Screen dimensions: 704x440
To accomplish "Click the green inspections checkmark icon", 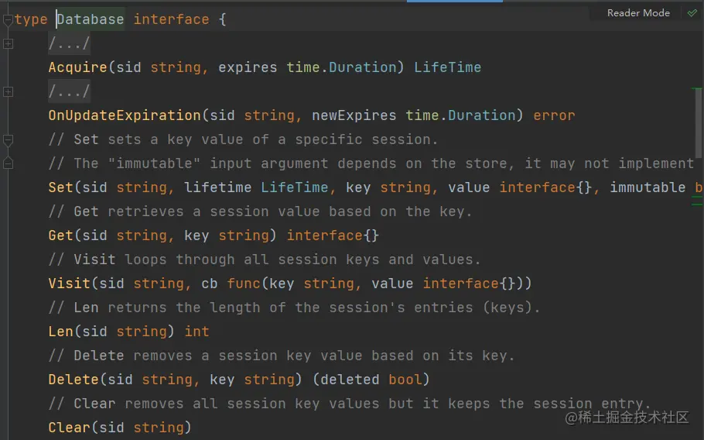I will tap(692, 13).
